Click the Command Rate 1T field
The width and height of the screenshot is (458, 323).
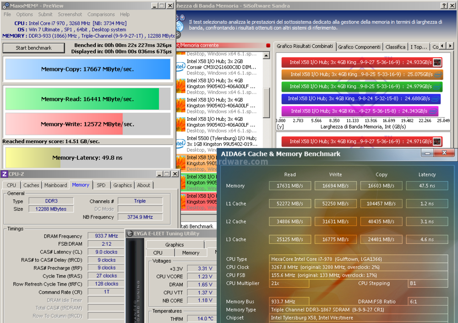point(106,292)
